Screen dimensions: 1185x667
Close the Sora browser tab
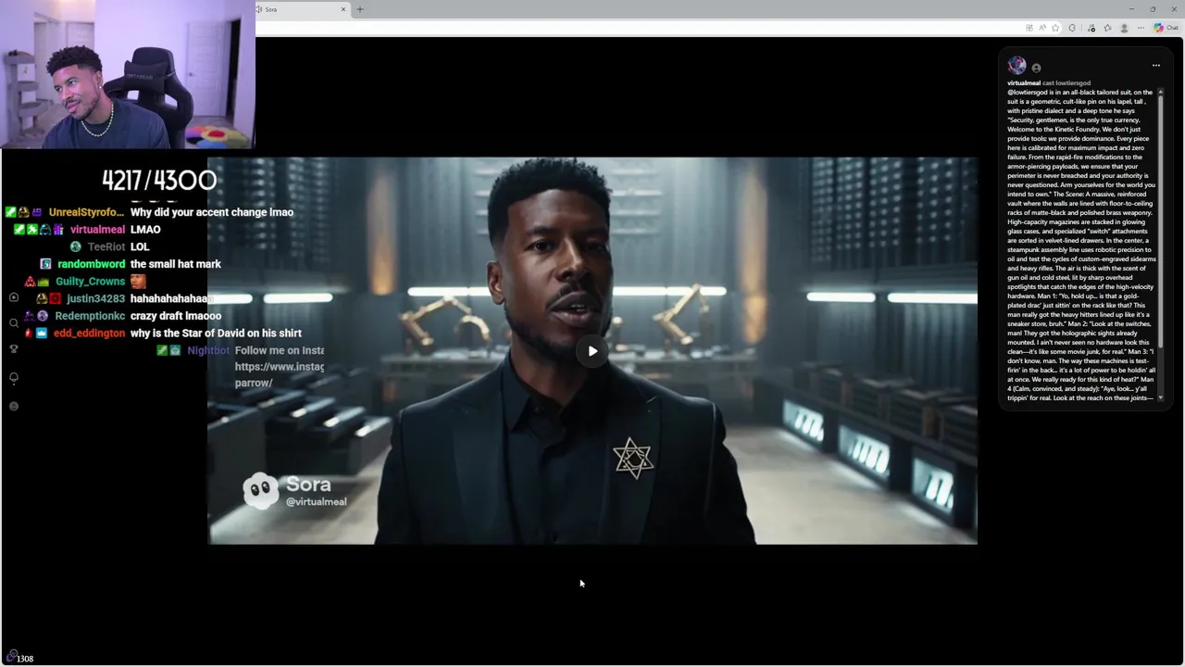coord(343,9)
